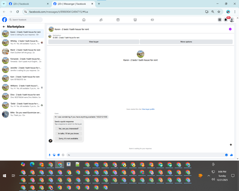
Task: Click the Aa message input field
Action: click(x=145, y=155)
